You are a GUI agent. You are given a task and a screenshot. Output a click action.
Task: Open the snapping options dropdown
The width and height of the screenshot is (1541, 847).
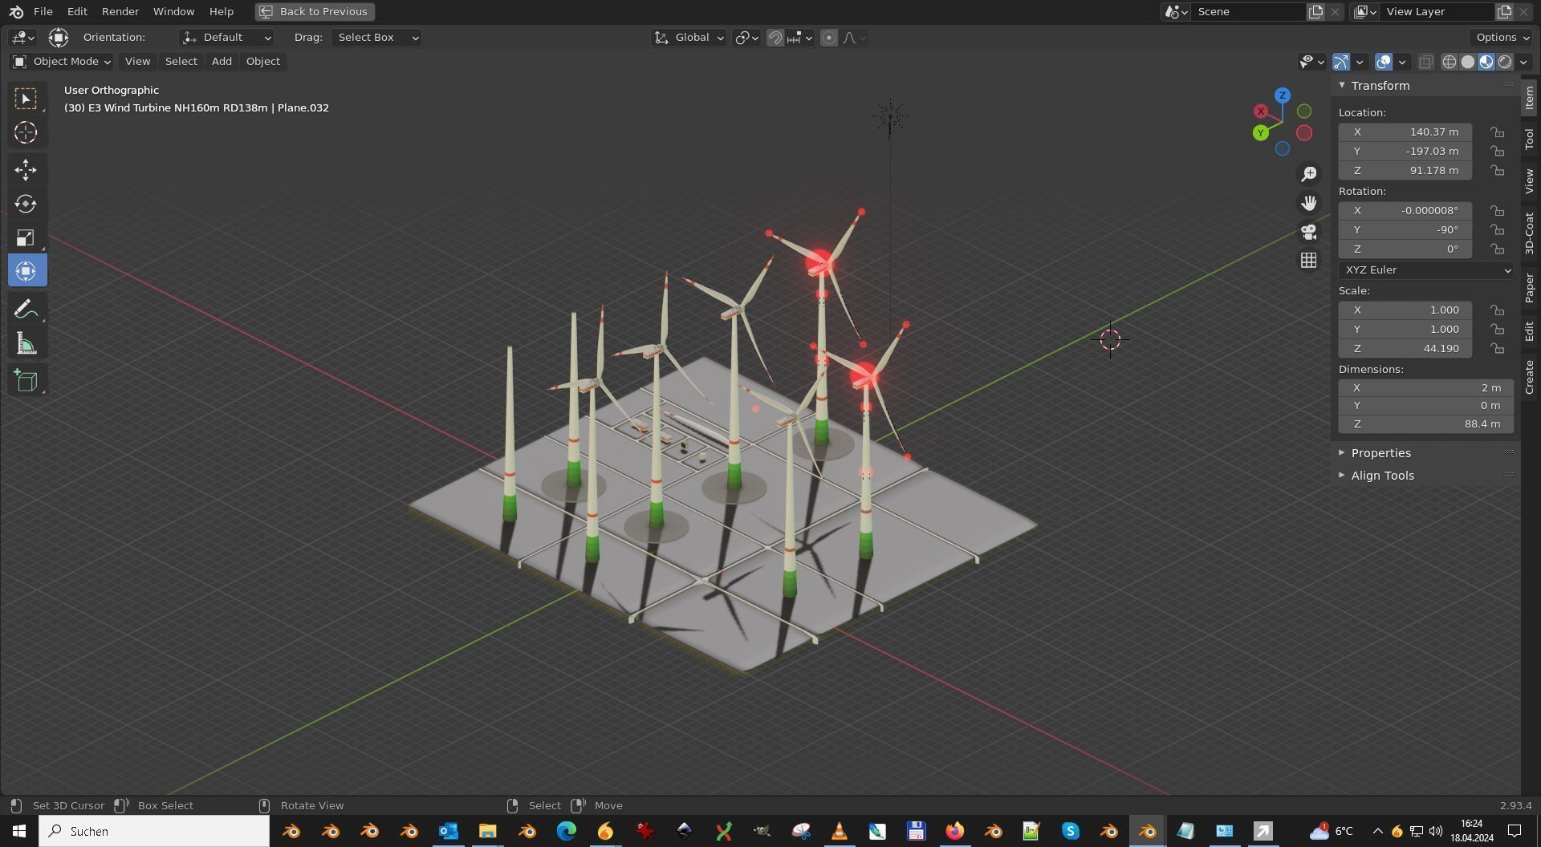click(800, 38)
